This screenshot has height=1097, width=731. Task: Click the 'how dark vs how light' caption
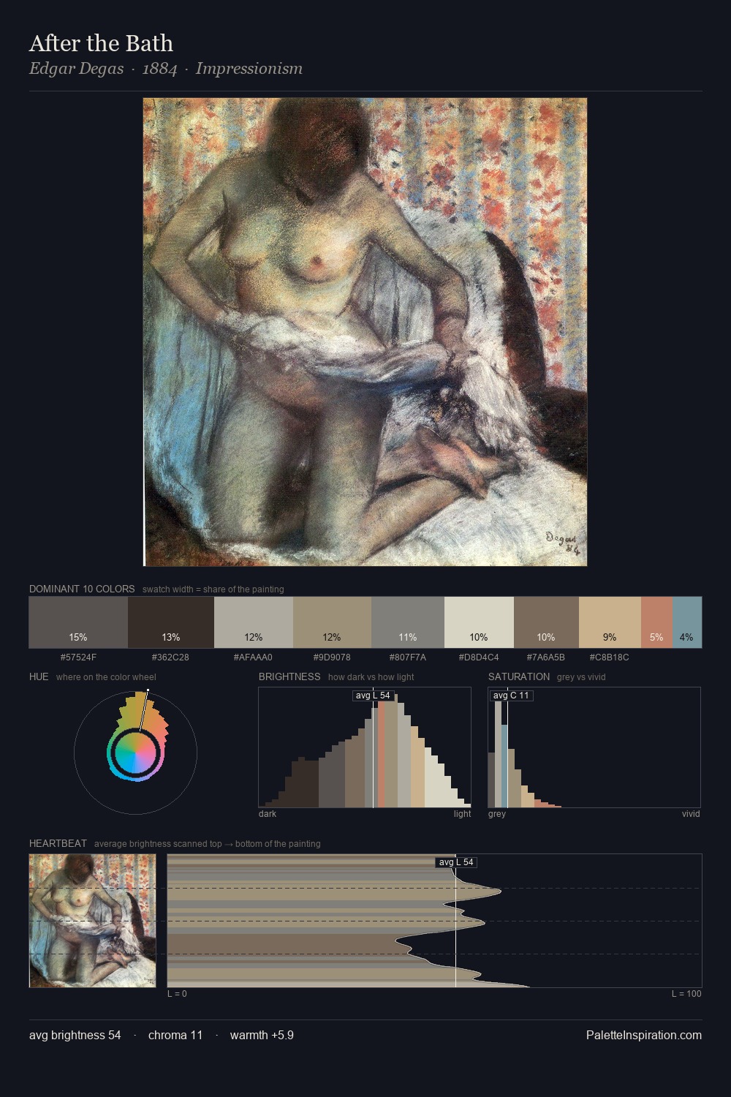pos(371,677)
